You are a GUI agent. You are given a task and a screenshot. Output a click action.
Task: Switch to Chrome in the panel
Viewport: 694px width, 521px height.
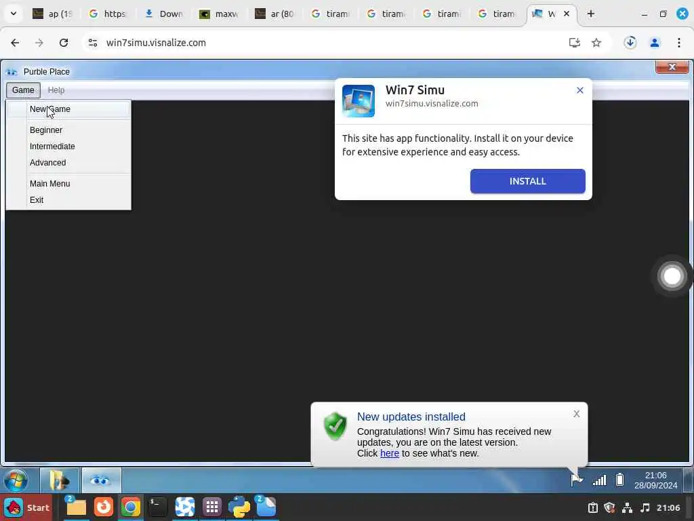click(131, 507)
